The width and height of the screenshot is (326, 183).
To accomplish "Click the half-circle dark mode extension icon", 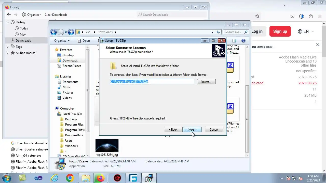I will tap(302, 16).
